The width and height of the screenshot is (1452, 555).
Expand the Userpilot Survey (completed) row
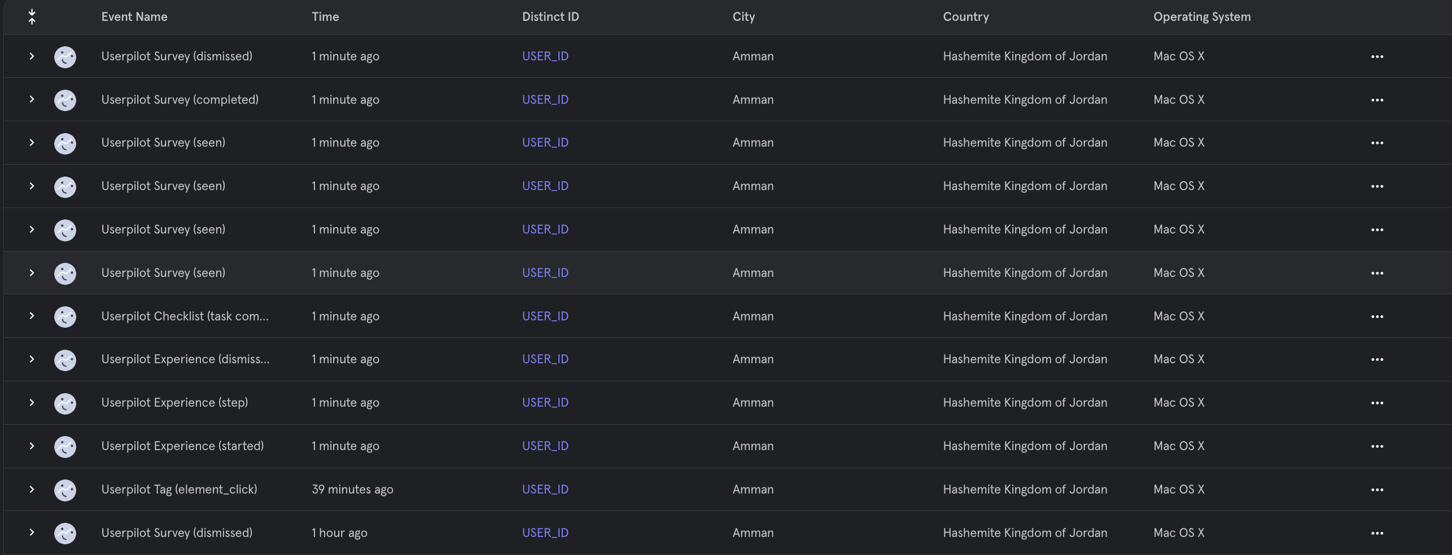click(32, 99)
